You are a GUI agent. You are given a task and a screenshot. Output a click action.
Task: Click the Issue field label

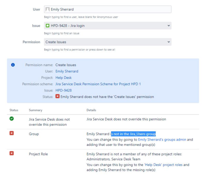[36, 26]
